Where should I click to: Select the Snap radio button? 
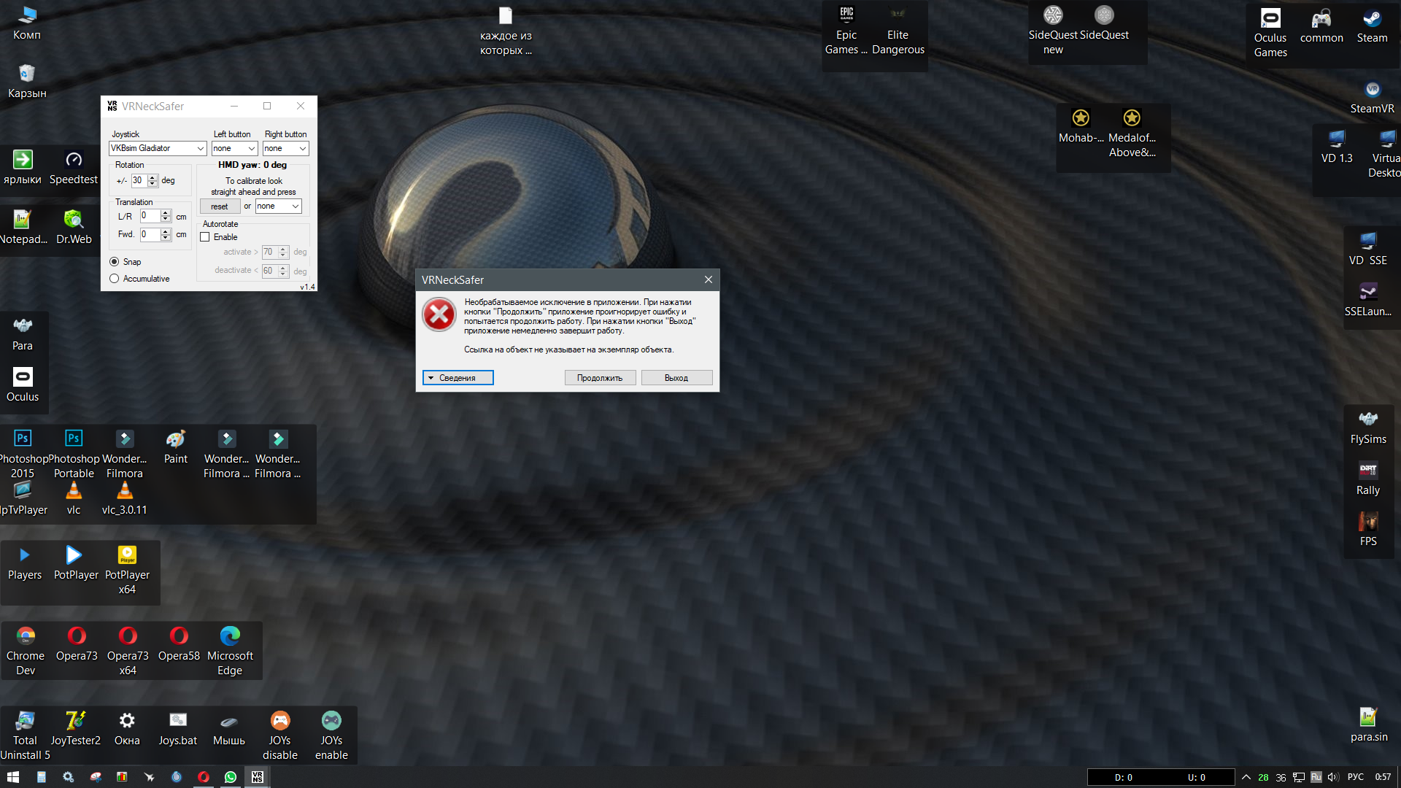coord(114,262)
